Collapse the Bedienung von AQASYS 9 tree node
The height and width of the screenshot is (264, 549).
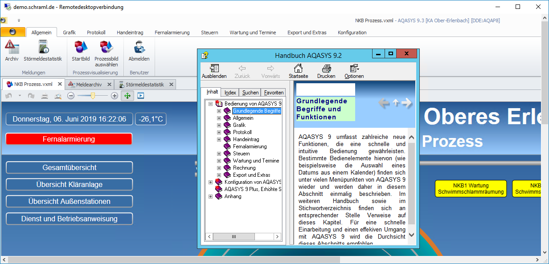pyautogui.click(x=211, y=104)
